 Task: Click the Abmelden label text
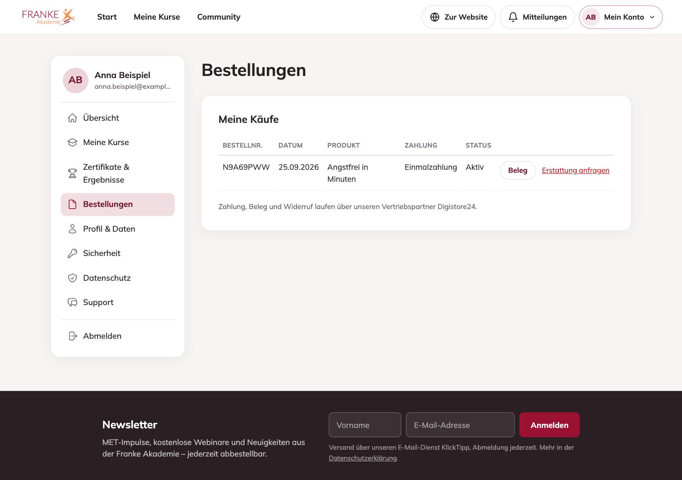coord(102,336)
